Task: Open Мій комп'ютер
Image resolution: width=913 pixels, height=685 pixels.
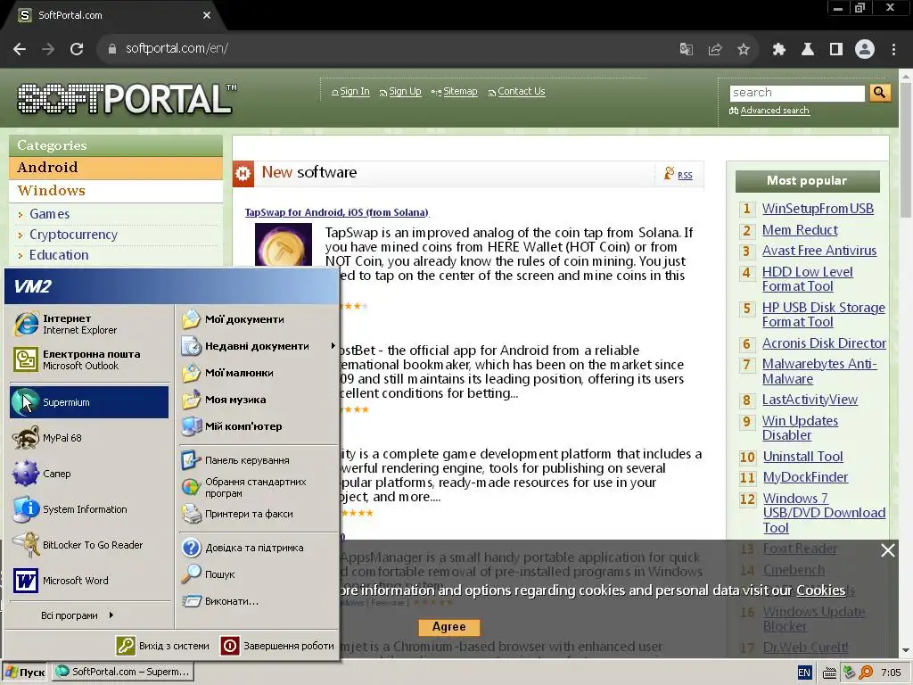Action: click(x=258, y=426)
